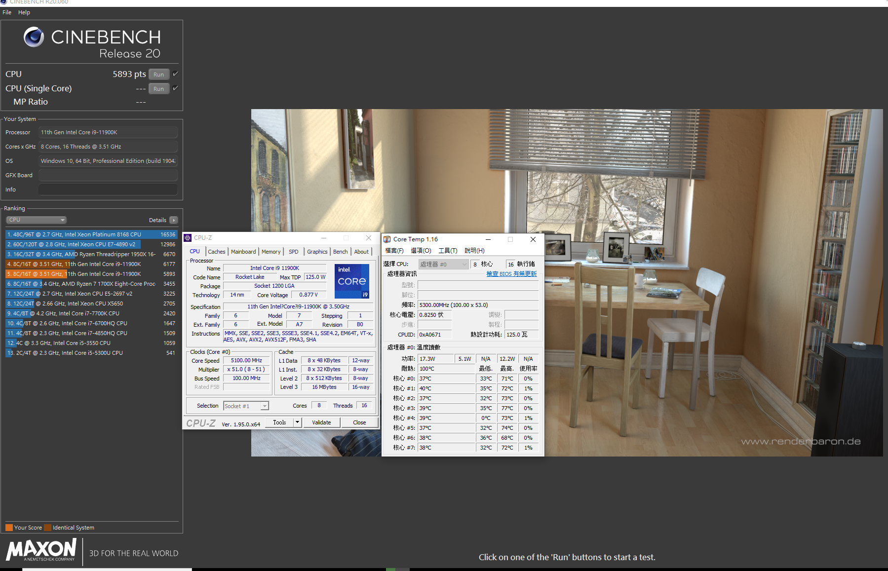Switch to the SPD tab in CPU-Z
The height and width of the screenshot is (571, 888).
[293, 252]
